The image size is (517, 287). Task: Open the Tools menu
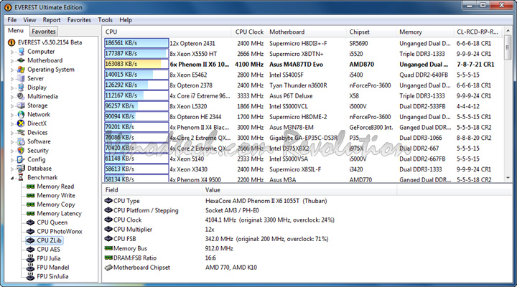(x=105, y=20)
